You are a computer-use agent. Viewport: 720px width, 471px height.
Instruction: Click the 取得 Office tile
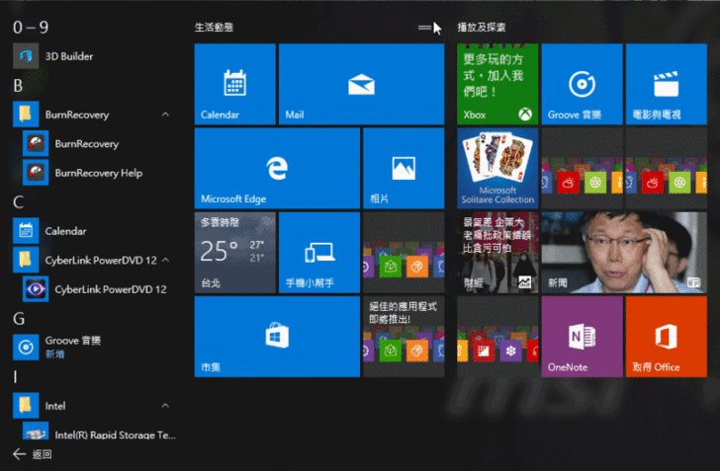point(667,337)
